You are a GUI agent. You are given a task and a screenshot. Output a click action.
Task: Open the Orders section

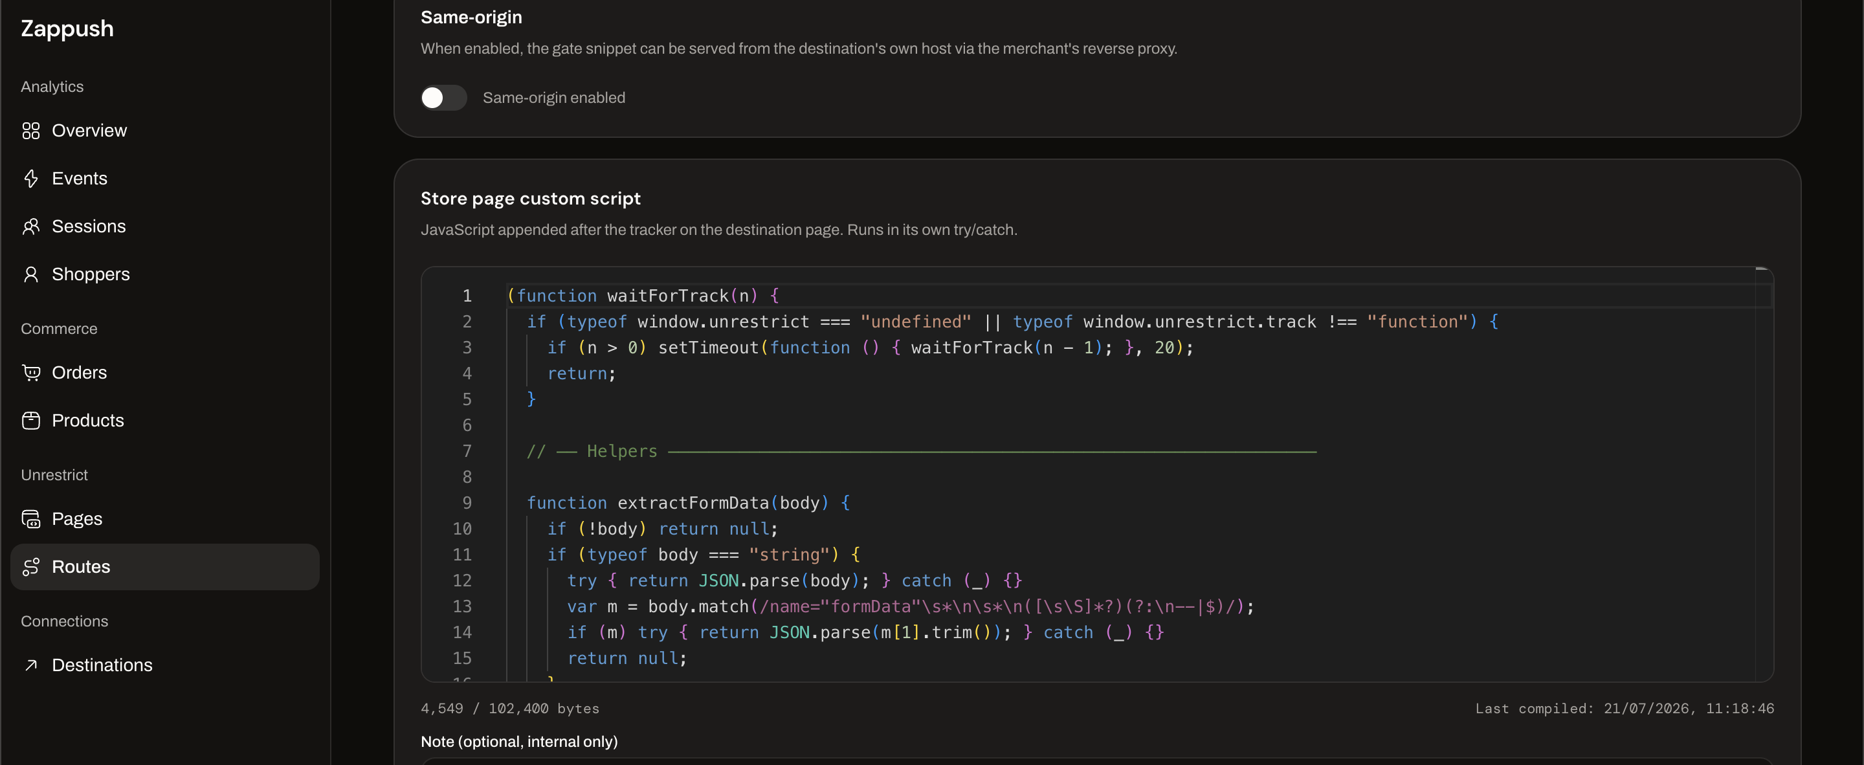165,373
